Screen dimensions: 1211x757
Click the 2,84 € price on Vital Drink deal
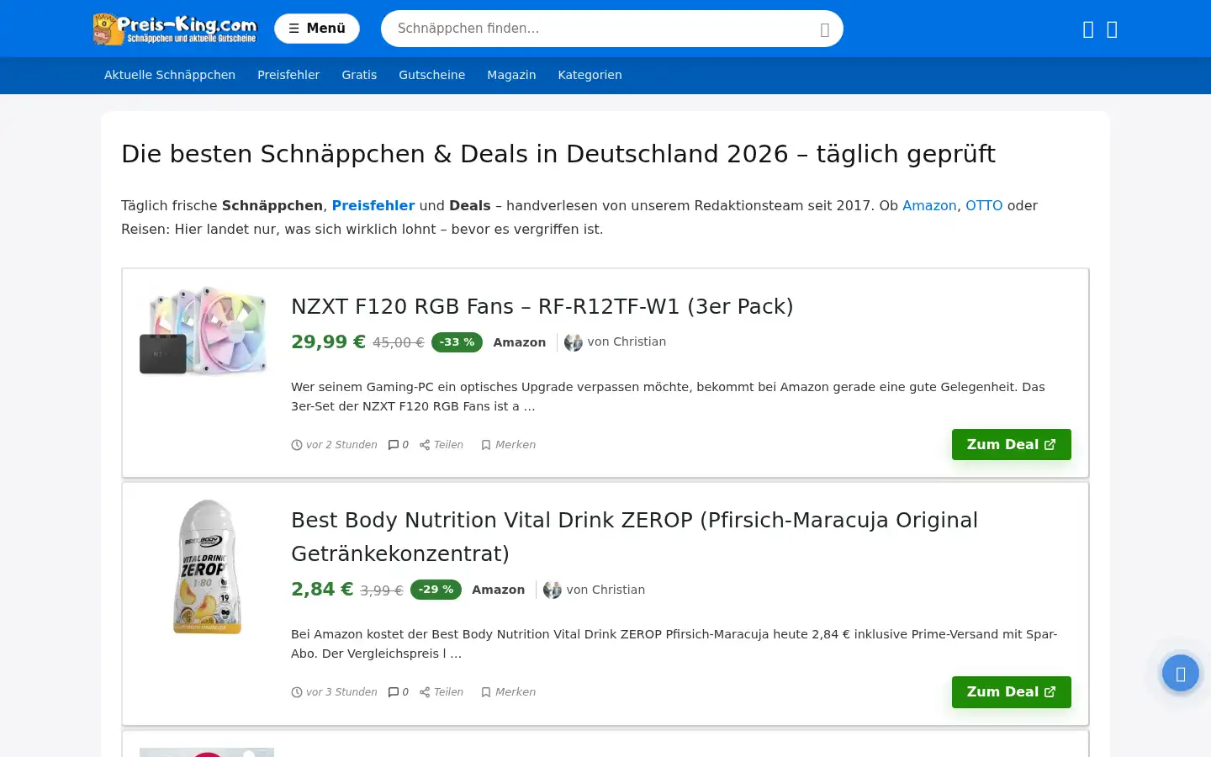point(322,589)
